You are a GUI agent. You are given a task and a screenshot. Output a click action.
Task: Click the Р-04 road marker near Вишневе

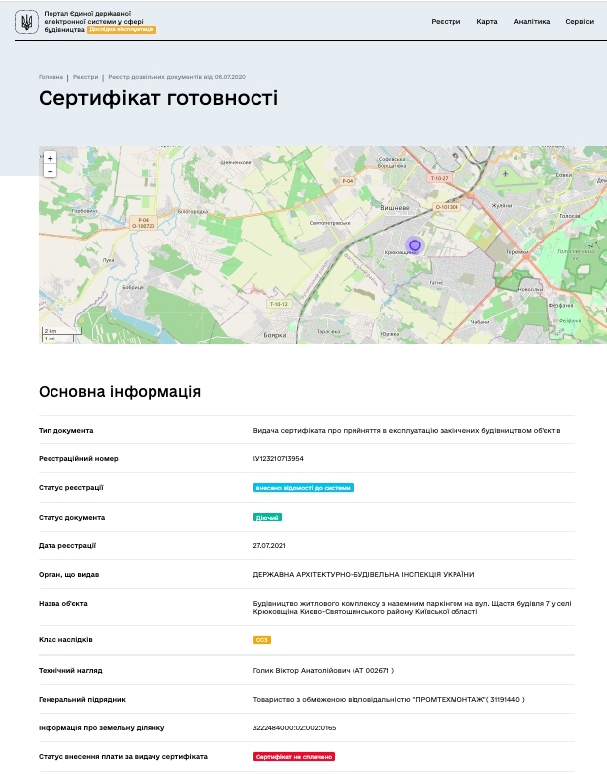click(348, 181)
